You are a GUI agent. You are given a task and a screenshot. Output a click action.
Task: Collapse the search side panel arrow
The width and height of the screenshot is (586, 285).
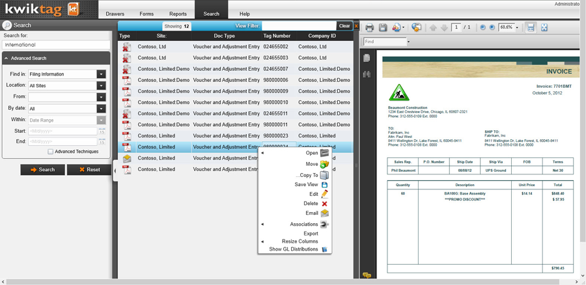(115, 170)
